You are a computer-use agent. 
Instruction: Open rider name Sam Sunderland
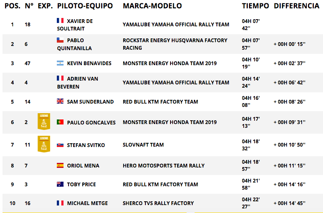tap(90, 101)
